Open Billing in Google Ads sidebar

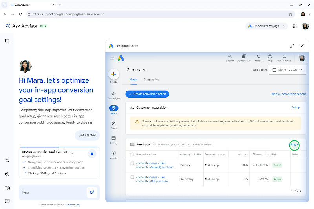[113, 140]
